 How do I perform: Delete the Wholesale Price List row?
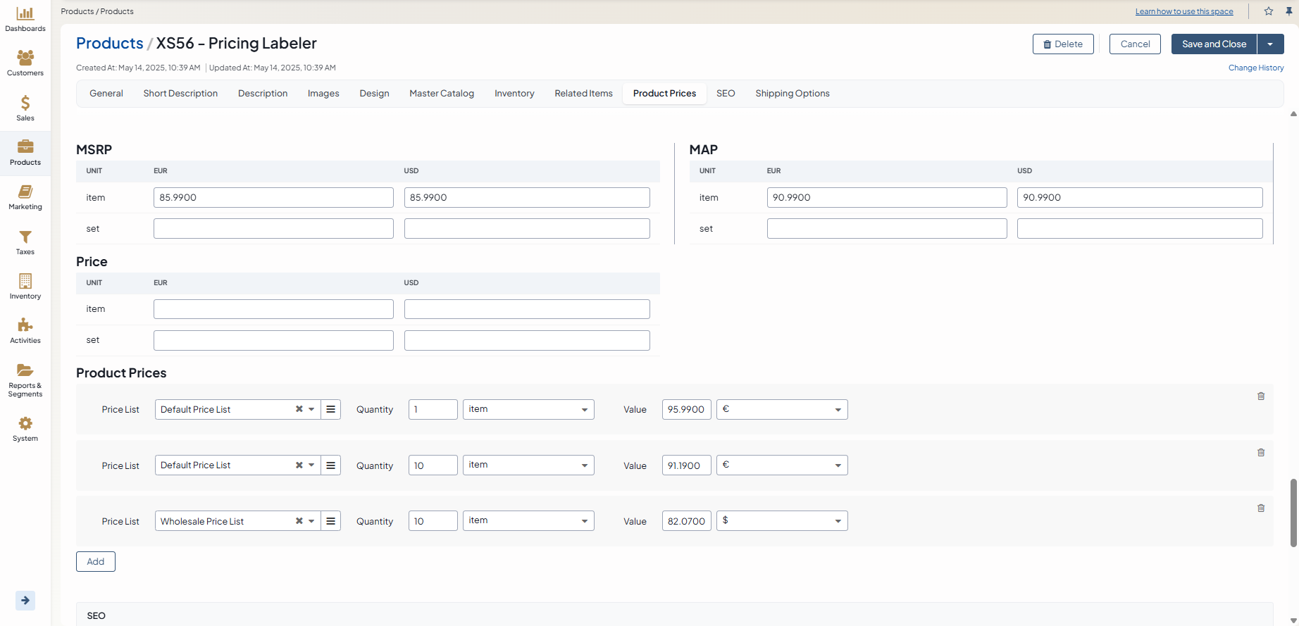[x=1261, y=508]
